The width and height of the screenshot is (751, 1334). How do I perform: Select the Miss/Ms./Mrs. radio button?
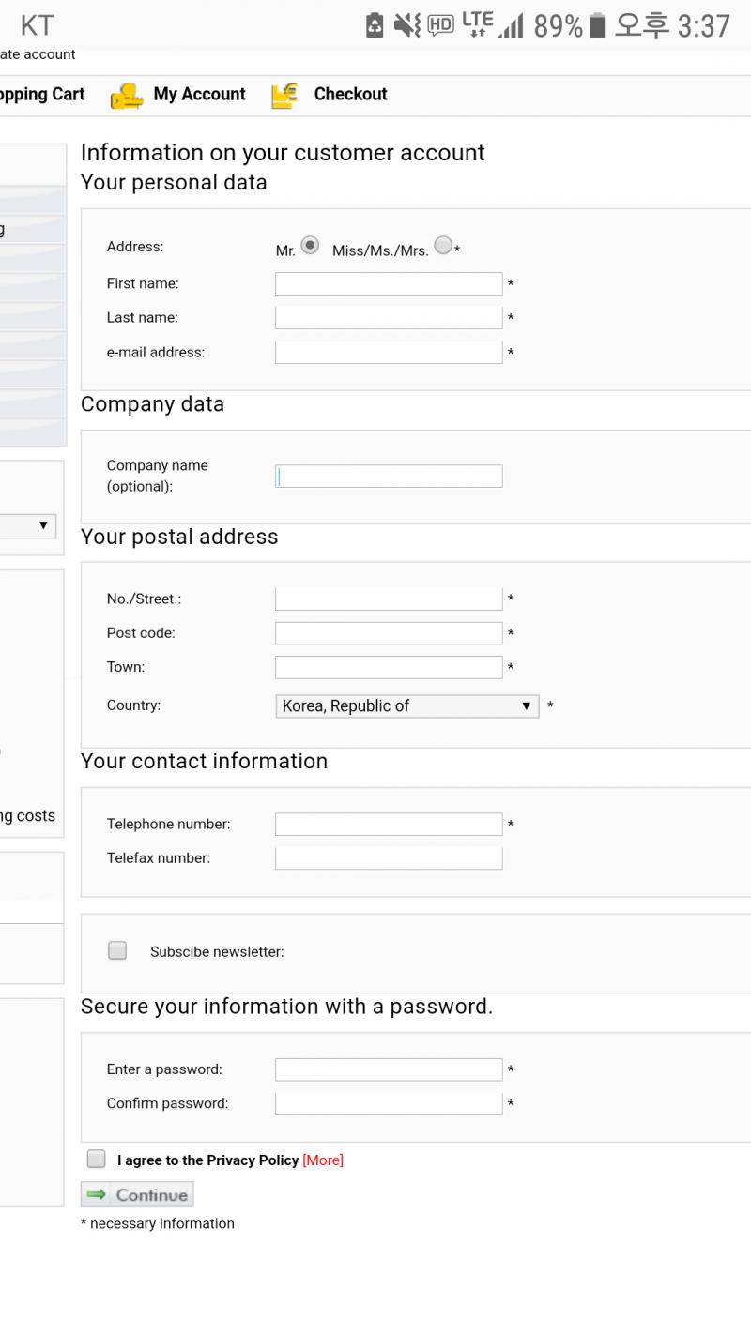[443, 246]
